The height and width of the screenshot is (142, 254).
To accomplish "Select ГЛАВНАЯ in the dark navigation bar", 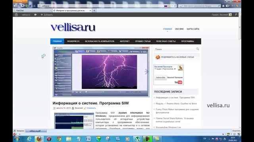I will coord(57,41).
